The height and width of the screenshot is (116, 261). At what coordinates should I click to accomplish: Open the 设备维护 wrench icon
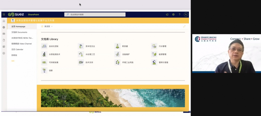[118, 54]
